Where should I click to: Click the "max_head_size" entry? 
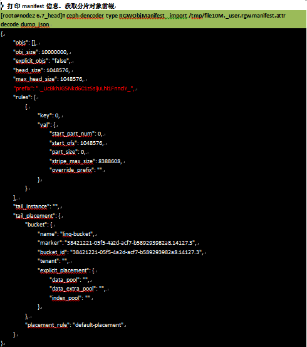[x=49, y=79]
